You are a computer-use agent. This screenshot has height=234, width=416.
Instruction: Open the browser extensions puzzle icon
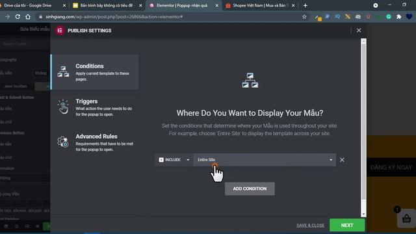pos(398,17)
